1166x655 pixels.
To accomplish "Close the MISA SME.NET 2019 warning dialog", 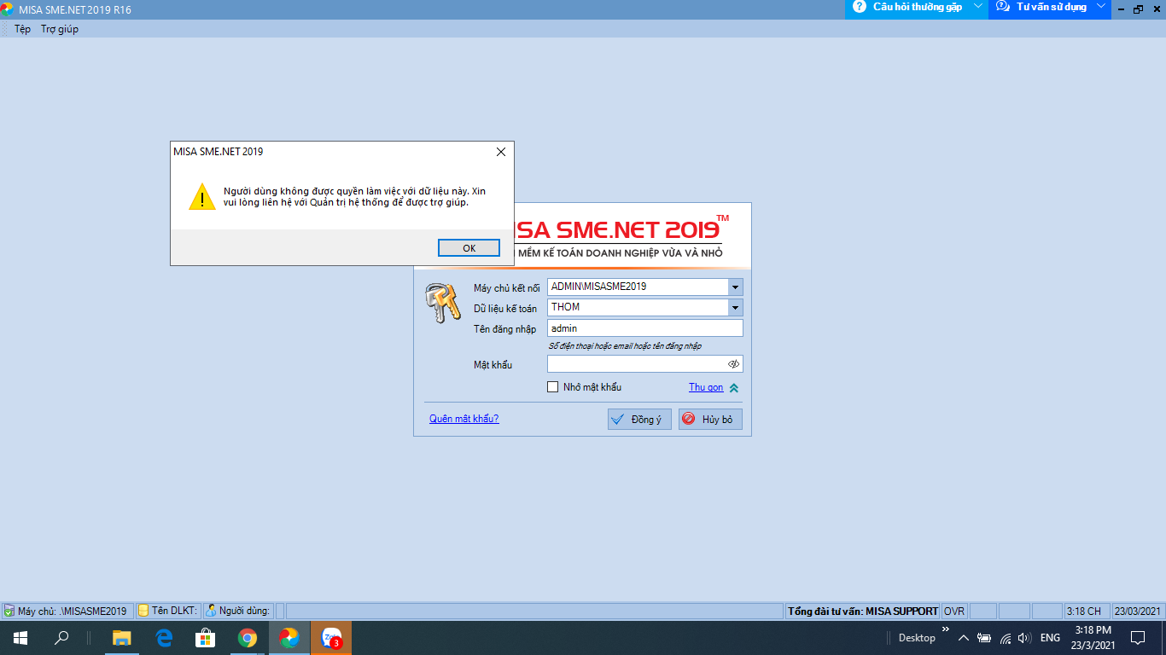I will 501,152.
